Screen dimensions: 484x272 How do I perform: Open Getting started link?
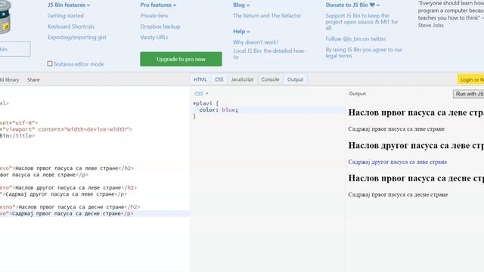coord(66,16)
